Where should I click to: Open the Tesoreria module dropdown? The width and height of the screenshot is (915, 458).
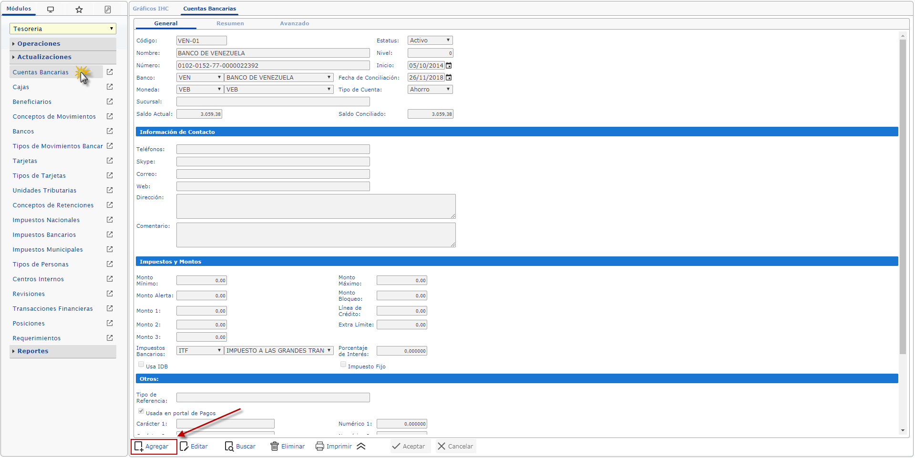tap(63, 29)
